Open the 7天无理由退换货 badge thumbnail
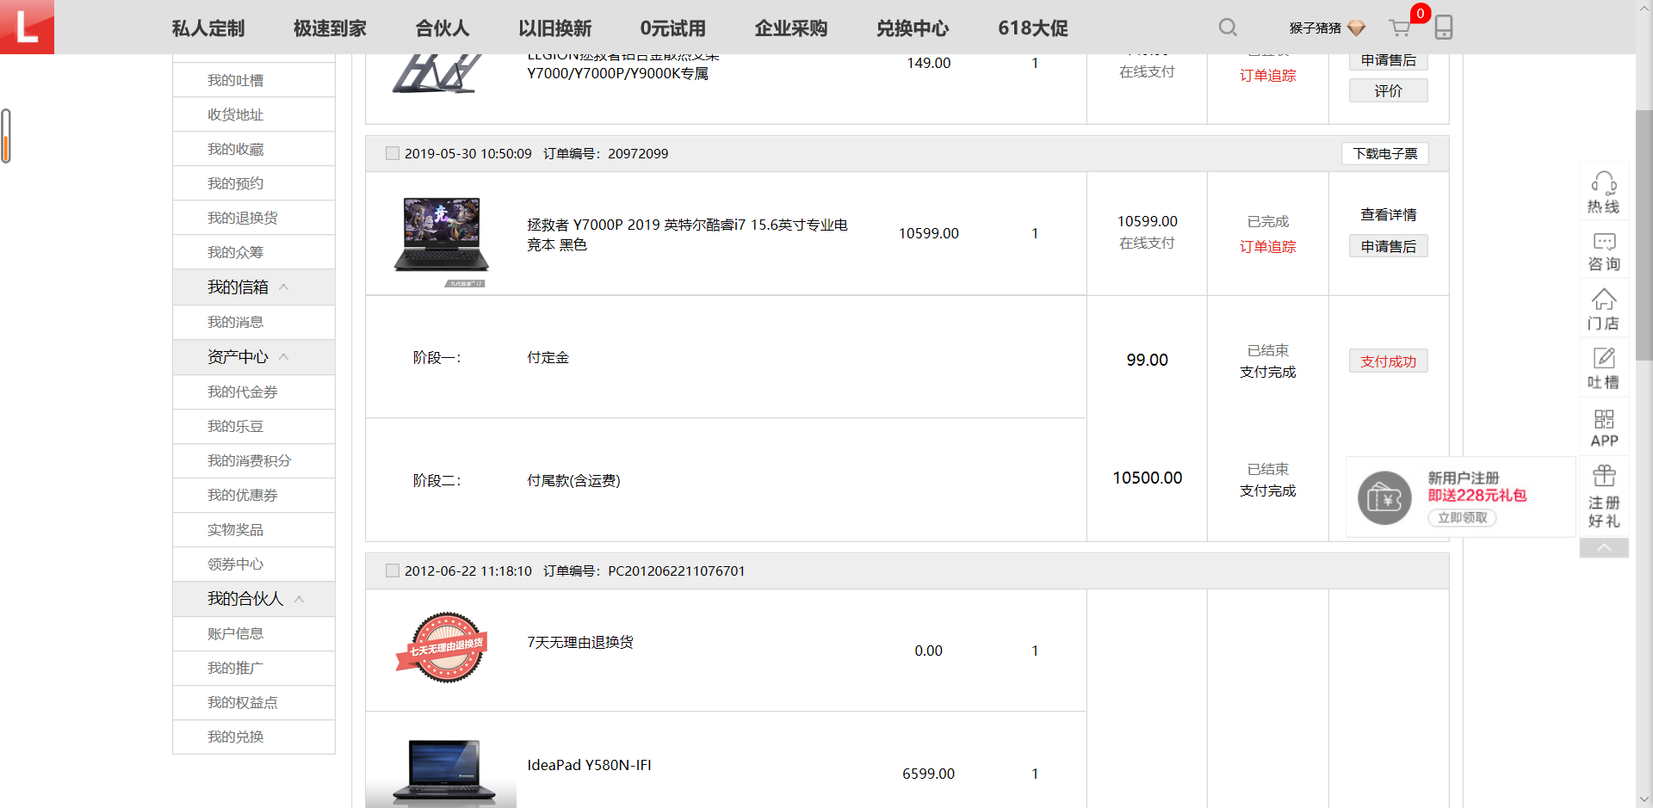The height and width of the screenshot is (808, 1653). 443,647
